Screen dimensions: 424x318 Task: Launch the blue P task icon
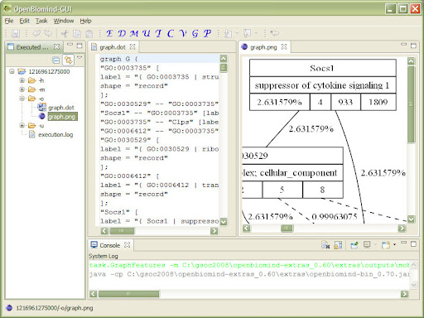tap(207, 33)
